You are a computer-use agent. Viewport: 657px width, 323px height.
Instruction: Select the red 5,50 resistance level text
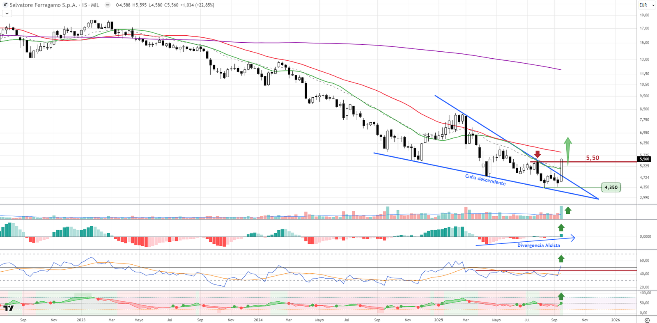592,158
